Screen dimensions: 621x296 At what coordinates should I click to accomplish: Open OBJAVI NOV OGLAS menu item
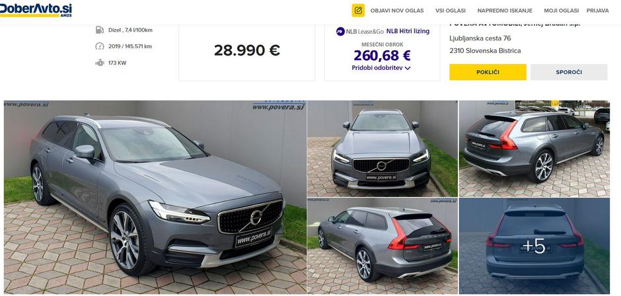397,11
